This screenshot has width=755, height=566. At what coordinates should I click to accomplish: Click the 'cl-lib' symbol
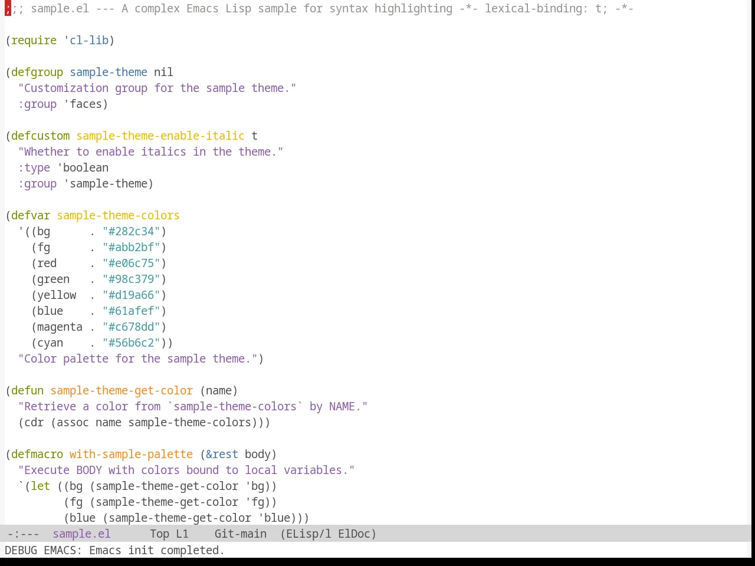click(89, 40)
